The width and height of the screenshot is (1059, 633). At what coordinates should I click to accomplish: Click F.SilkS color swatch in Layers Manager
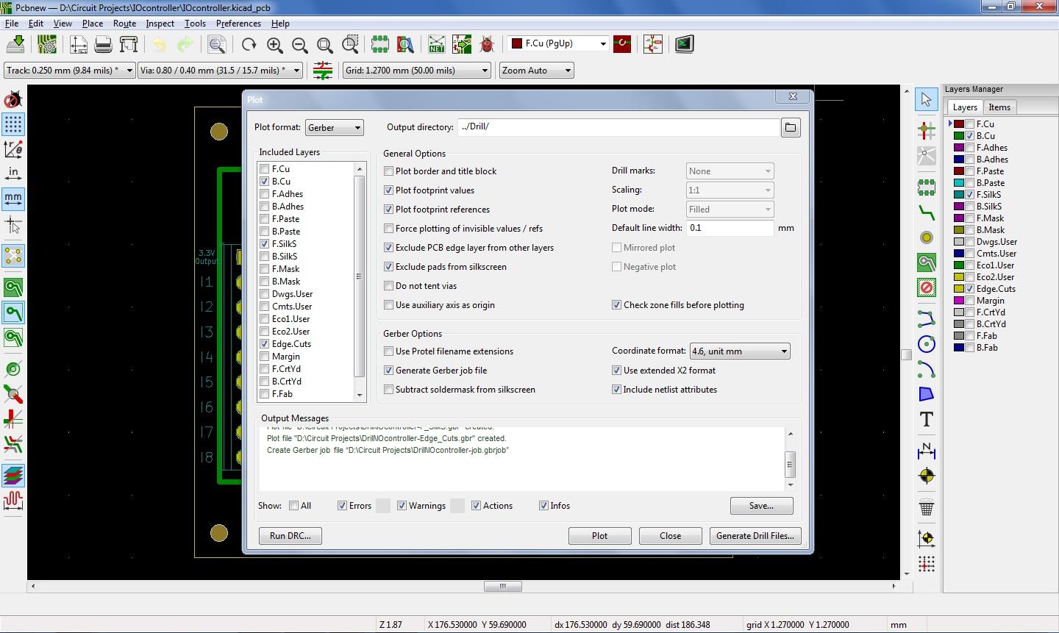click(x=959, y=195)
